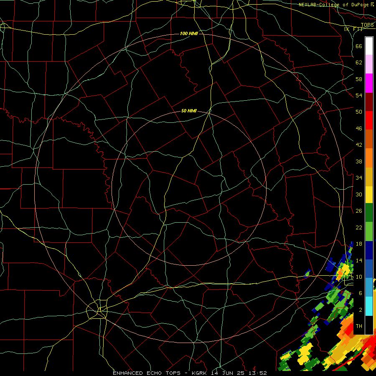The height and width of the screenshot is (376, 376).
Task: Select the legend value "62"
Action: coord(359,63)
